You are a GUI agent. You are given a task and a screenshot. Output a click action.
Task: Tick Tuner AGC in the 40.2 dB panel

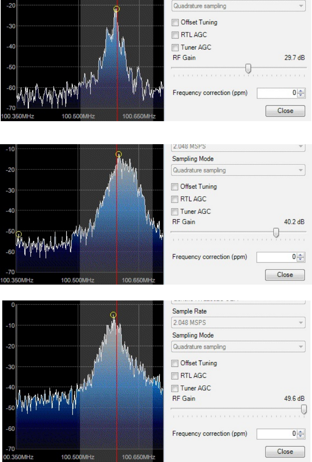click(x=174, y=212)
